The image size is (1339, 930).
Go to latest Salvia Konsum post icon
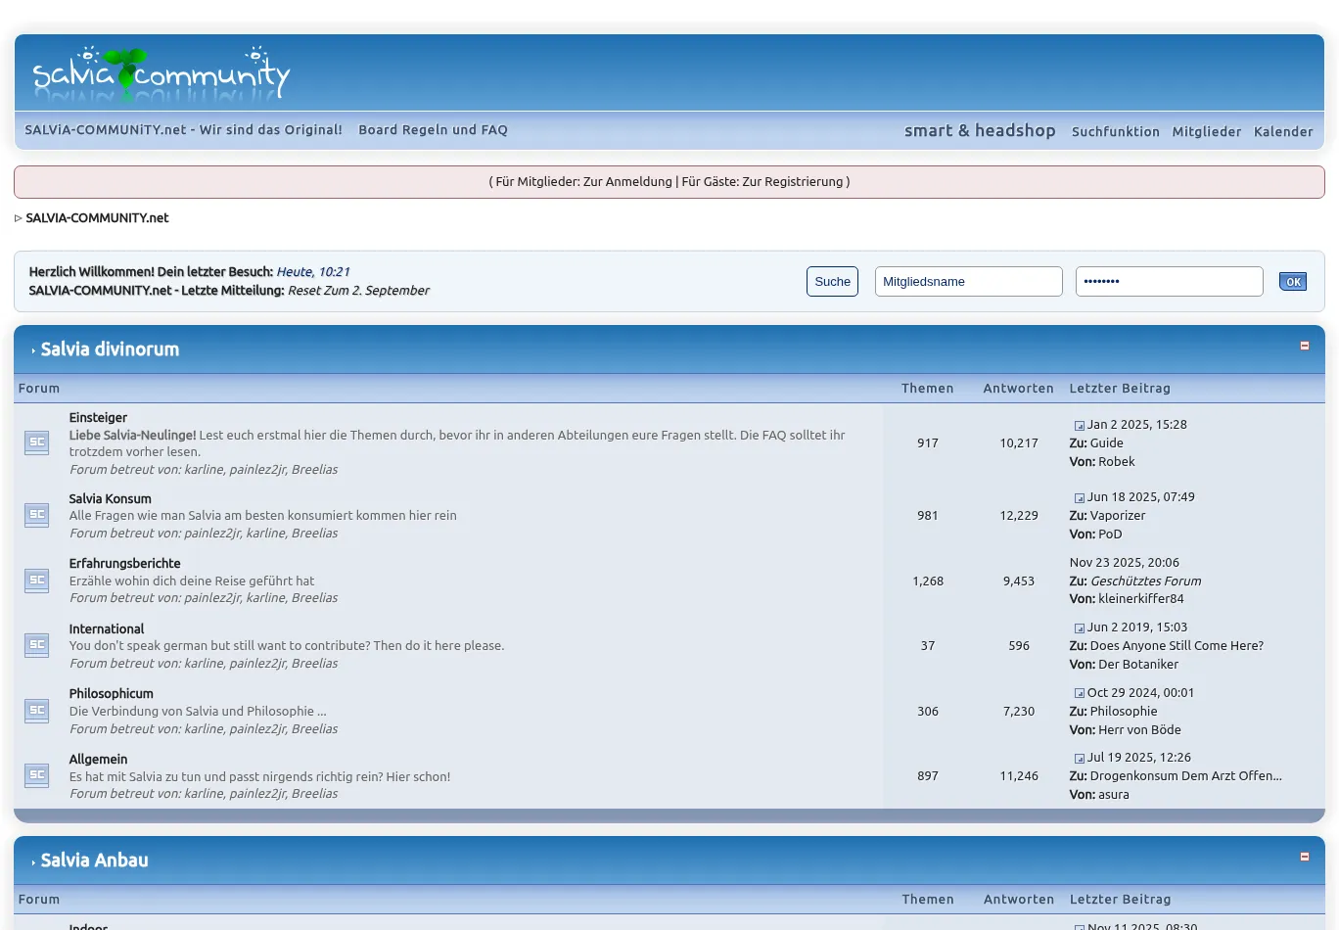(1079, 498)
